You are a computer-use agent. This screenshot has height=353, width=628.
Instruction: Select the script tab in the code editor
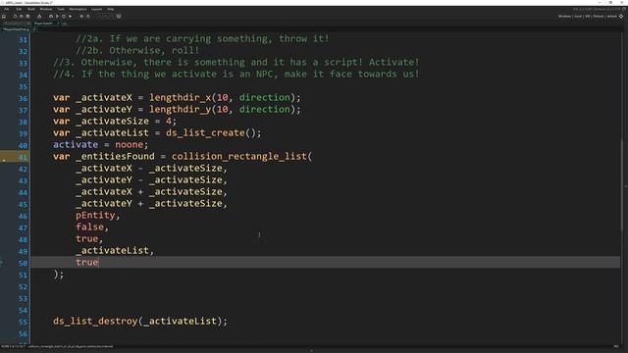tap(16, 29)
